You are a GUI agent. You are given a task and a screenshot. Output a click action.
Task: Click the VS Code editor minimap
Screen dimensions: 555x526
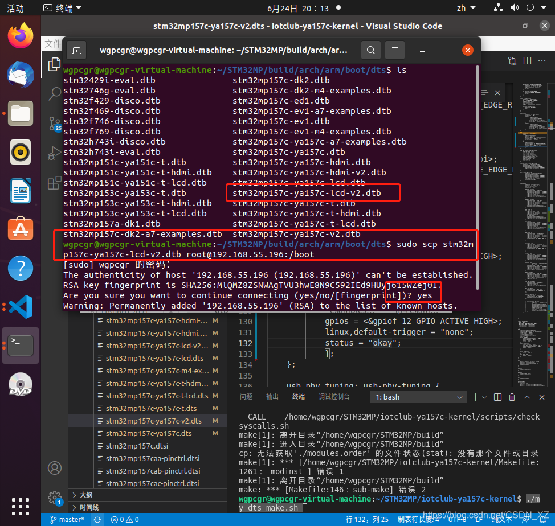click(x=533, y=233)
